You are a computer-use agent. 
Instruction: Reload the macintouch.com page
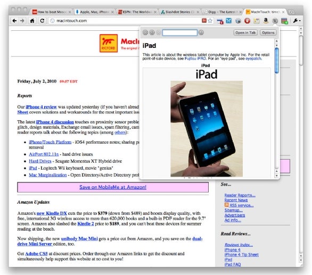[42, 21]
